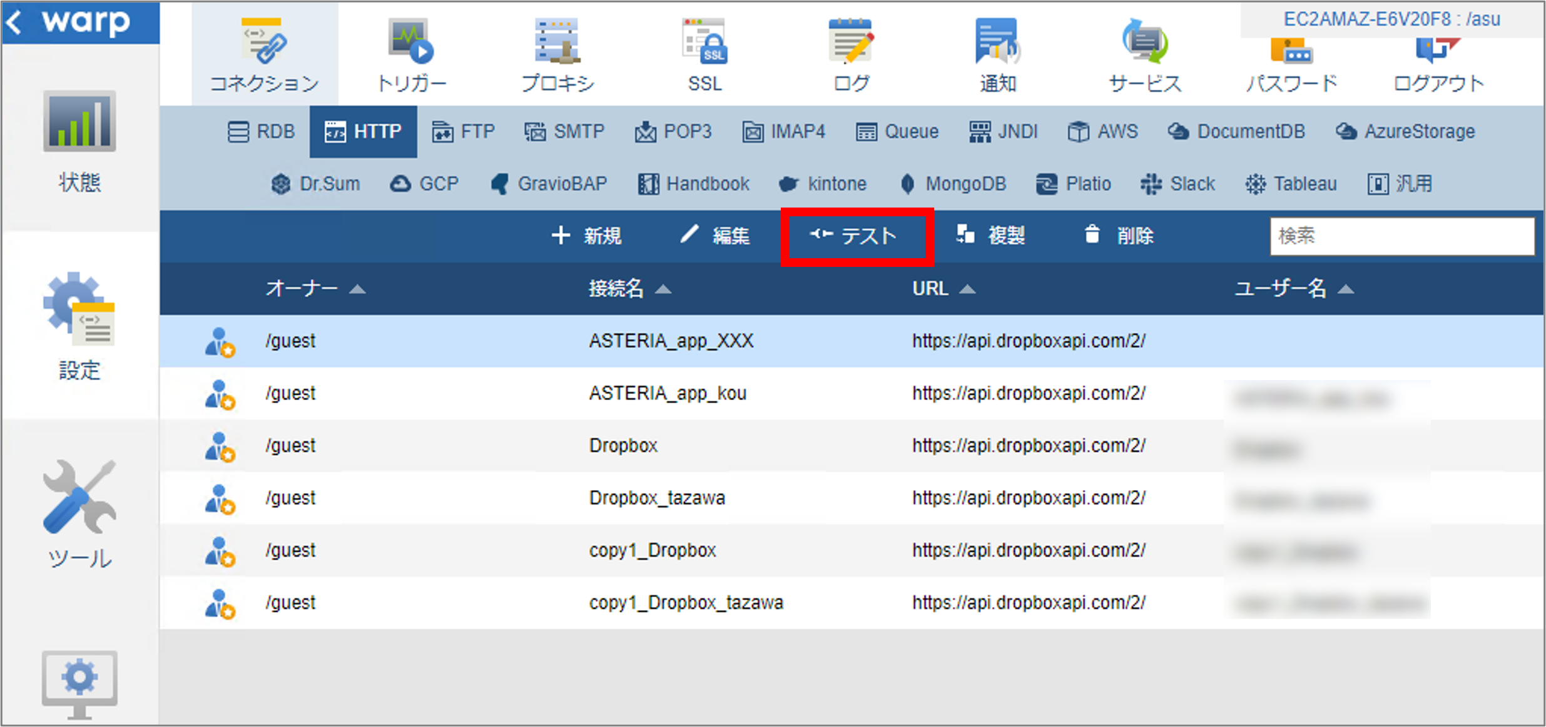
Task: Open the 通知 notification settings icon
Action: coord(998,55)
